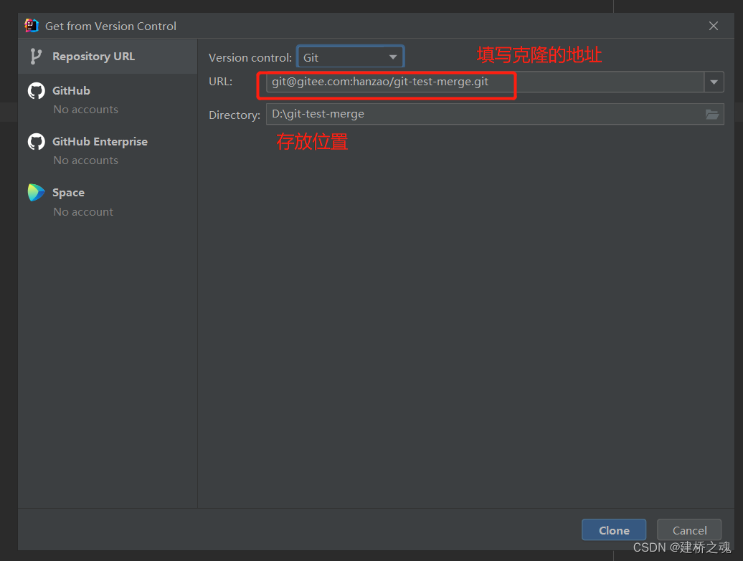Browse for directory with folder icon
743x561 pixels.
(x=712, y=114)
